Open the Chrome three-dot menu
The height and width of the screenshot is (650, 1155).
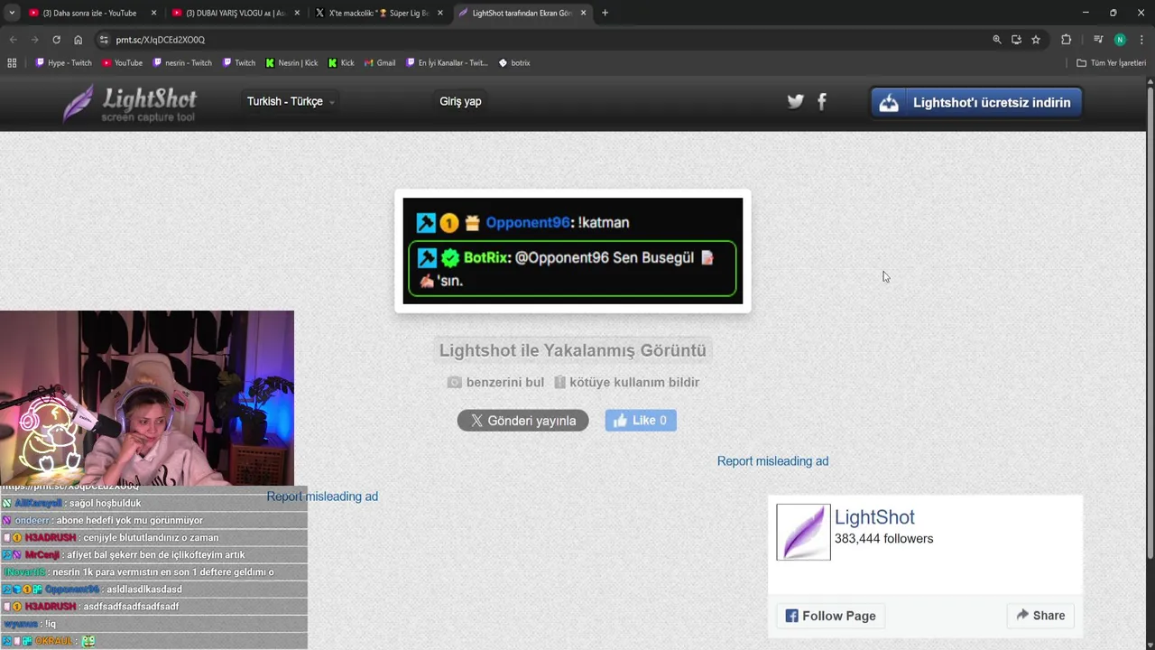click(x=1141, y=40)
